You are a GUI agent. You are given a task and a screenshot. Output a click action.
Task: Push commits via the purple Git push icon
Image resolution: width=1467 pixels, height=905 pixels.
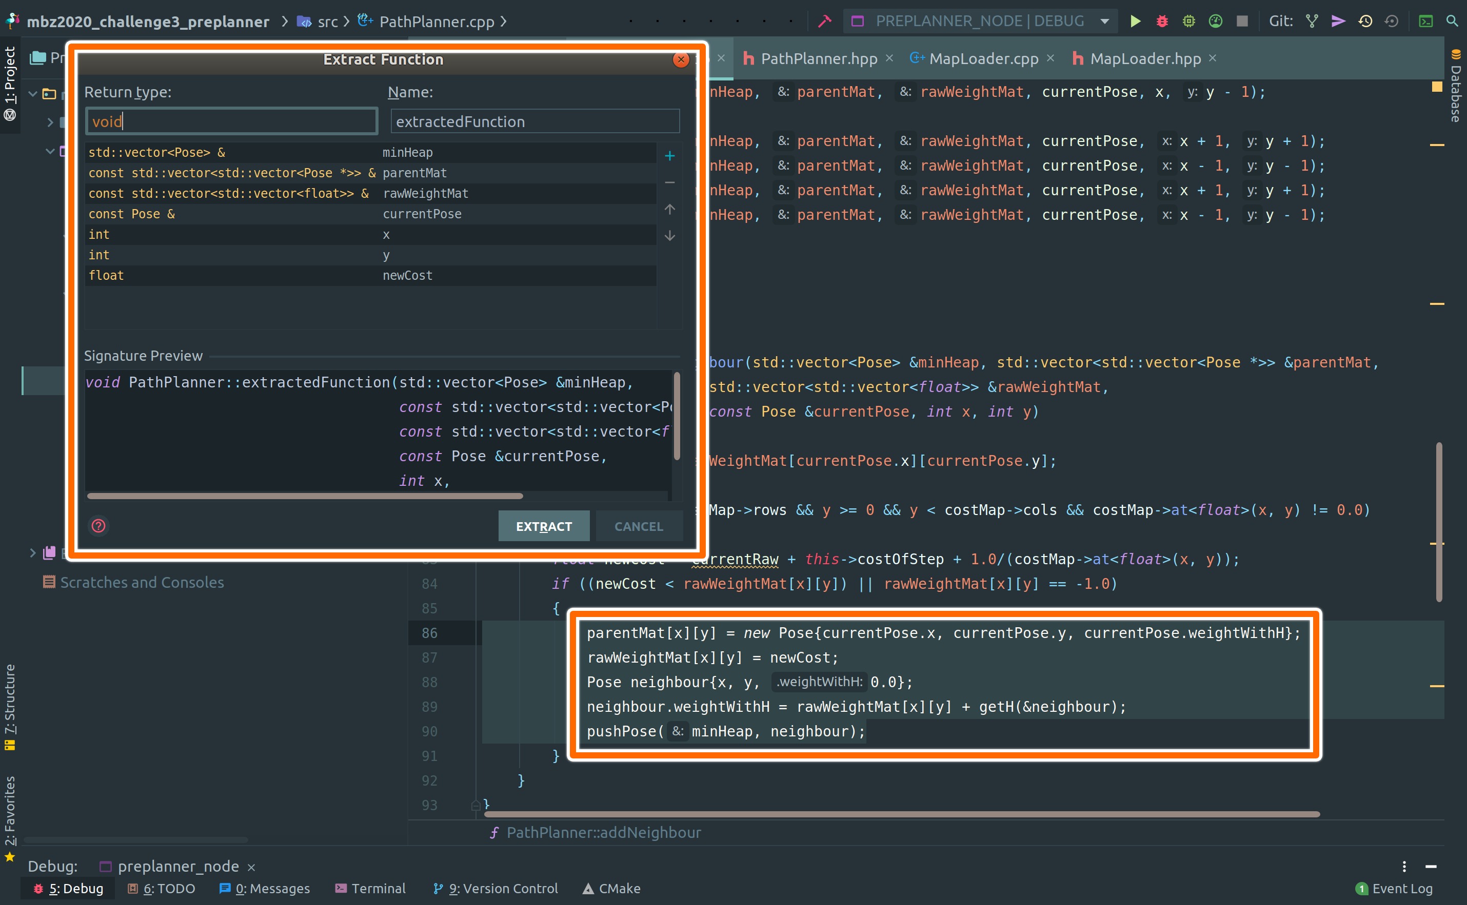[1338, 21]
